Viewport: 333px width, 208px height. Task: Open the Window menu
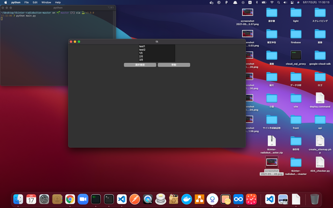46,2
